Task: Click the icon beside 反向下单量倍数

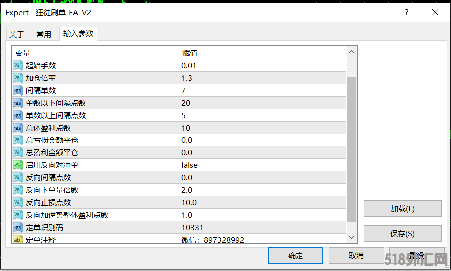Action: pos(18,190)
